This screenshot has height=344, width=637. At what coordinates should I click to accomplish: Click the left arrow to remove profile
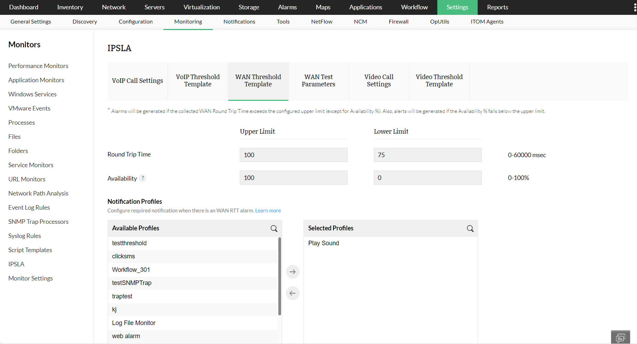292,293
